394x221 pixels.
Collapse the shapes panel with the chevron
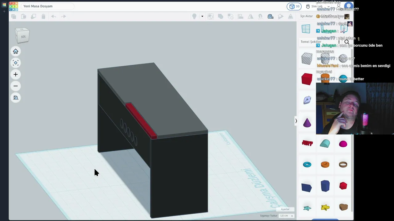(296, 121)
